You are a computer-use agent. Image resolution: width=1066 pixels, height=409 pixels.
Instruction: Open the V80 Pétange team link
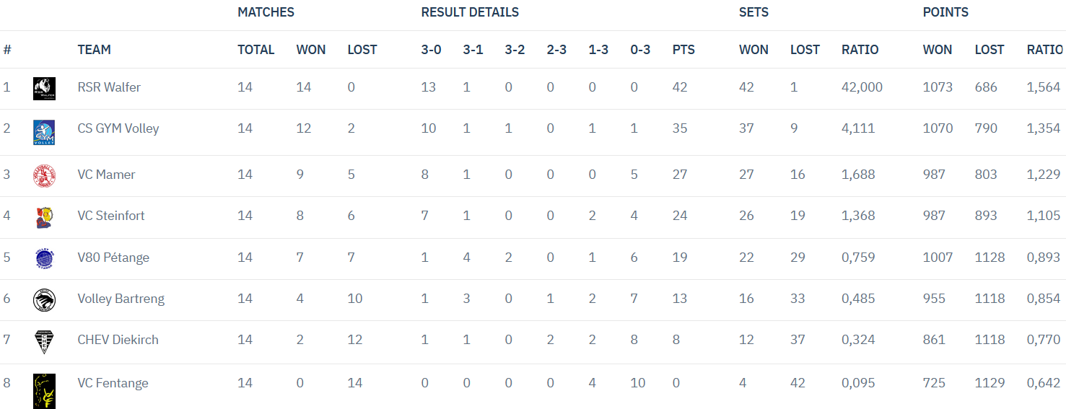point(113,258)
